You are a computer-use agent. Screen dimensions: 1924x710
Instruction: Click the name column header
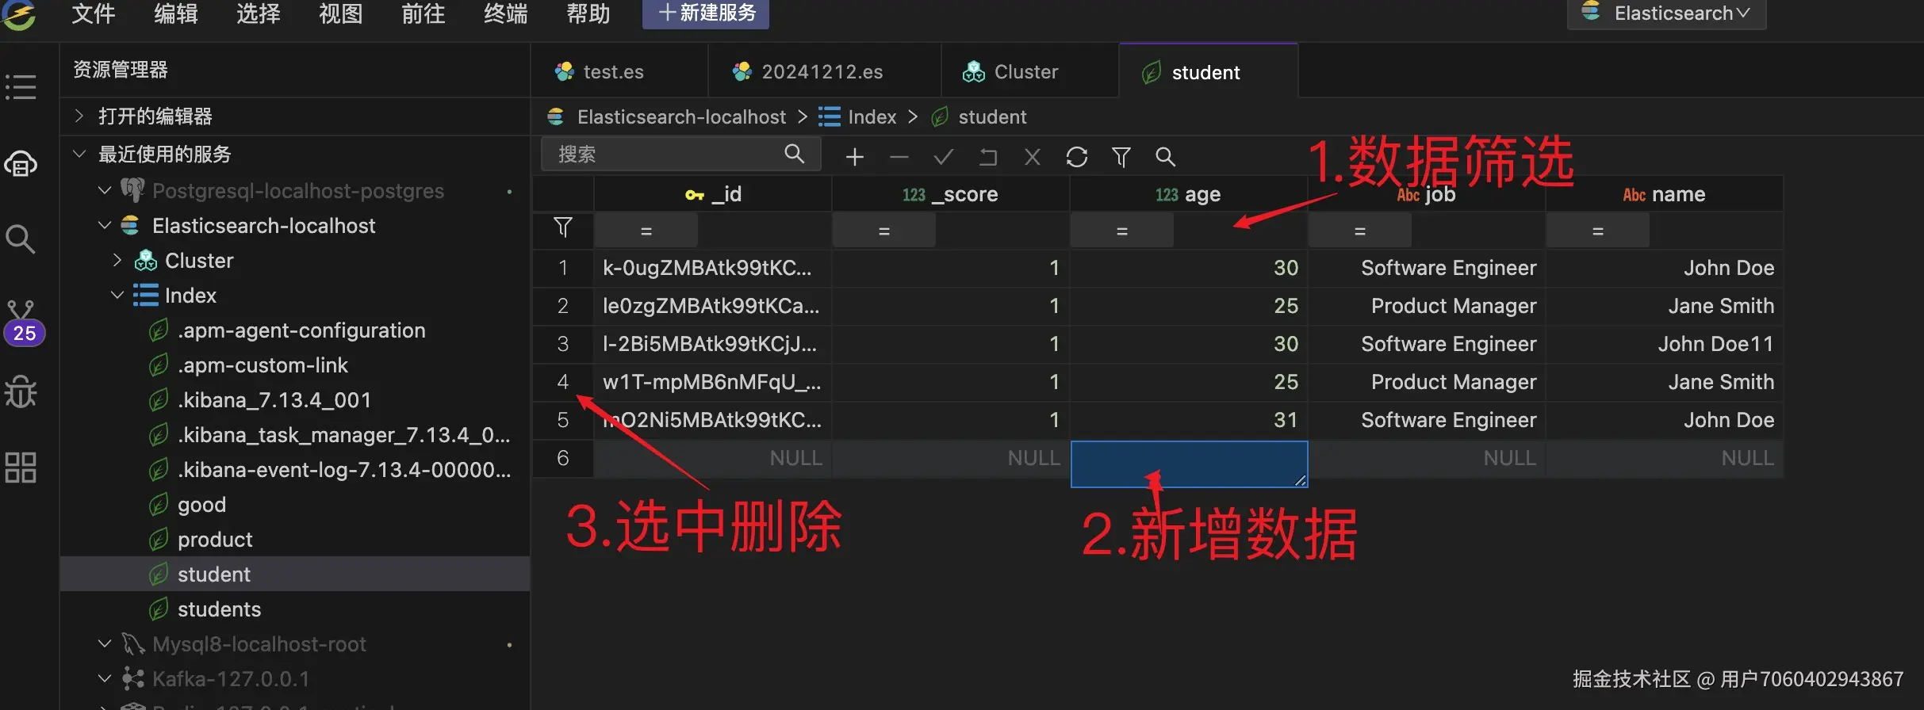click(1664, 194)
